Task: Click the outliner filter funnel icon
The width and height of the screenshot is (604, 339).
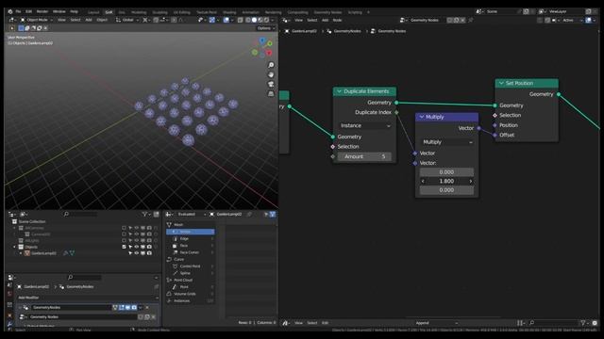Action: coord(144,214)
